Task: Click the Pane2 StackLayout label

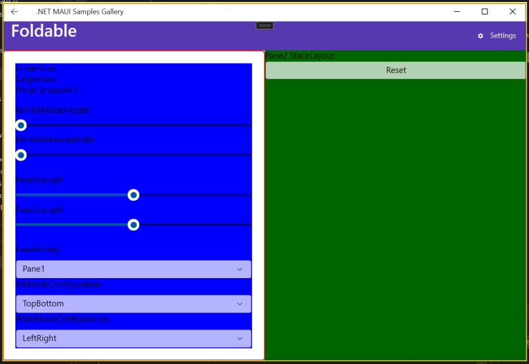Action: pyautogui.click(x=300, y=56)
